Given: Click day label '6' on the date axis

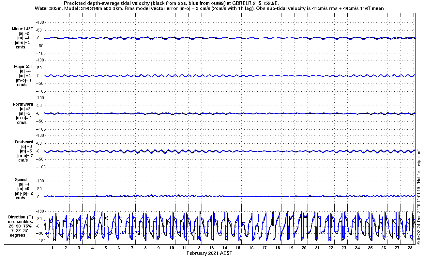Looking at the screenshot, I should point(119,248).
